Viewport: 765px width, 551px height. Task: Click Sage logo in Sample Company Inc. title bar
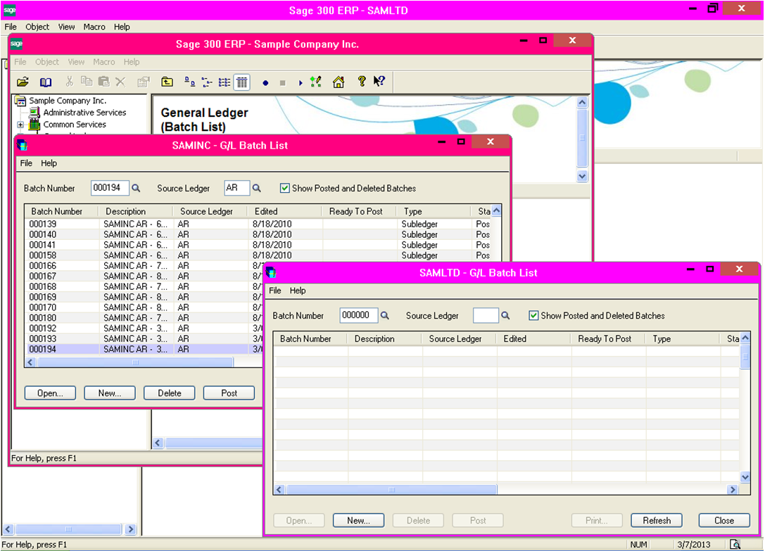point(17,44)
